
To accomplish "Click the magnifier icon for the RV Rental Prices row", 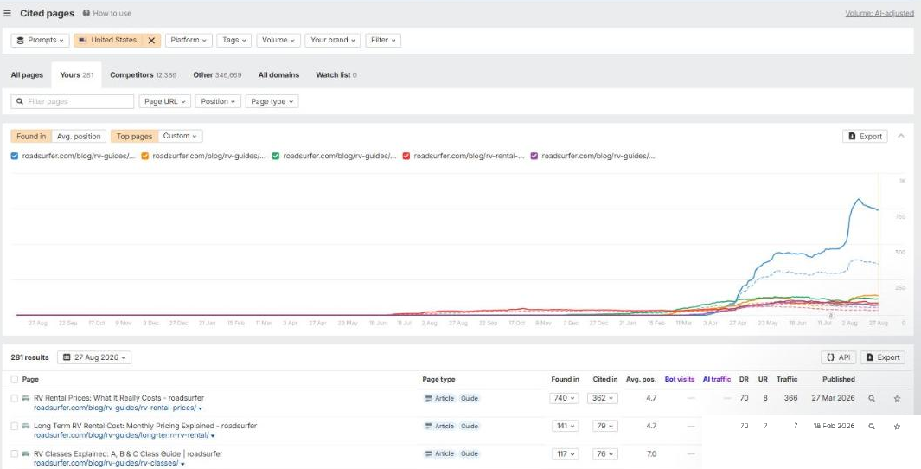I will click(872, 398).
